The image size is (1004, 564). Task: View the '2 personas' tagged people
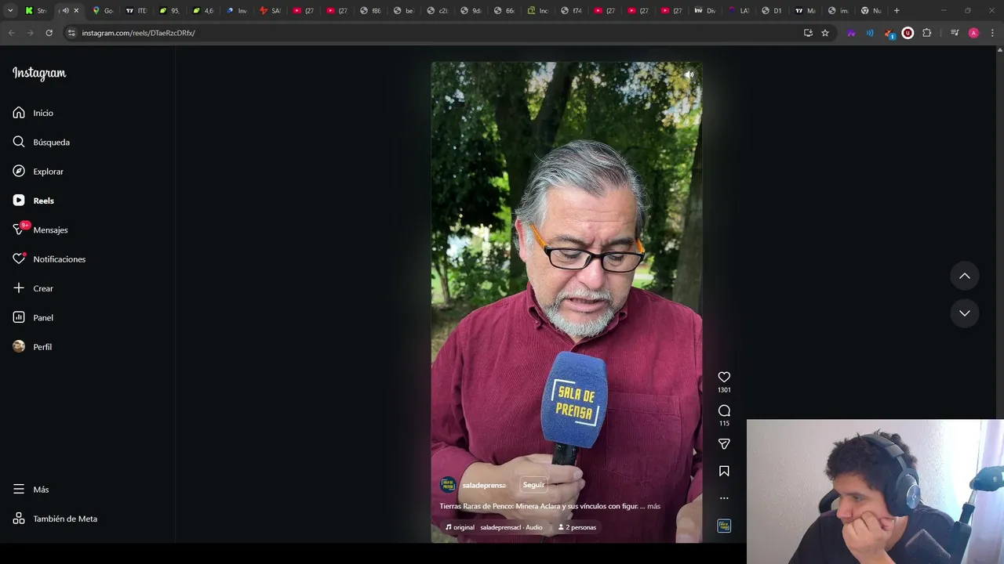tap(577, 527)
